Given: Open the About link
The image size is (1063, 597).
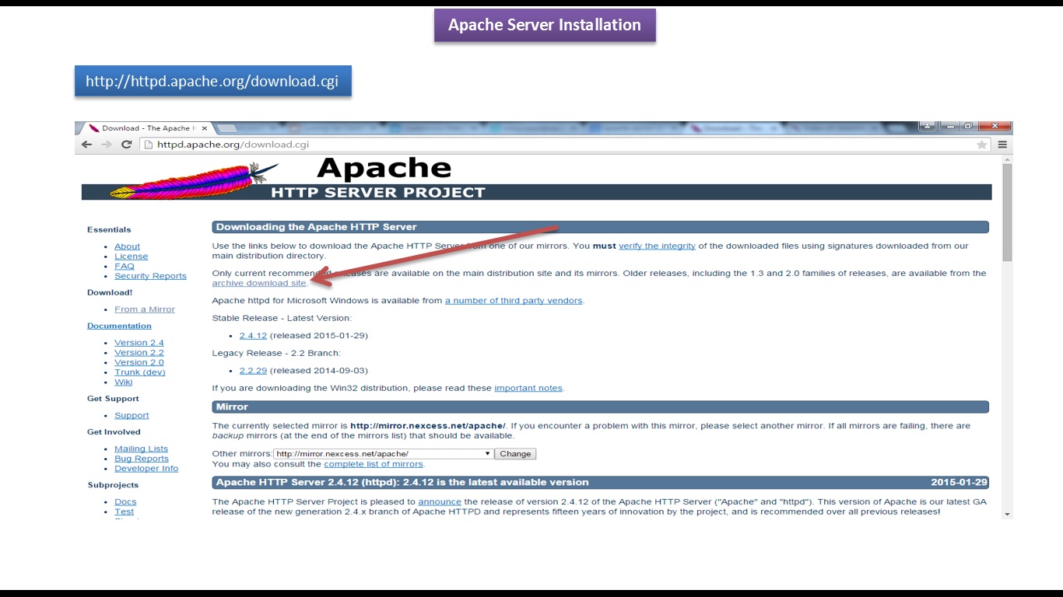Looking at the screenshot, I should point(127,246).
